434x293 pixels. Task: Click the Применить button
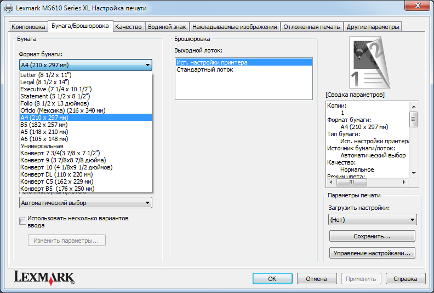[x=361, y=279]
